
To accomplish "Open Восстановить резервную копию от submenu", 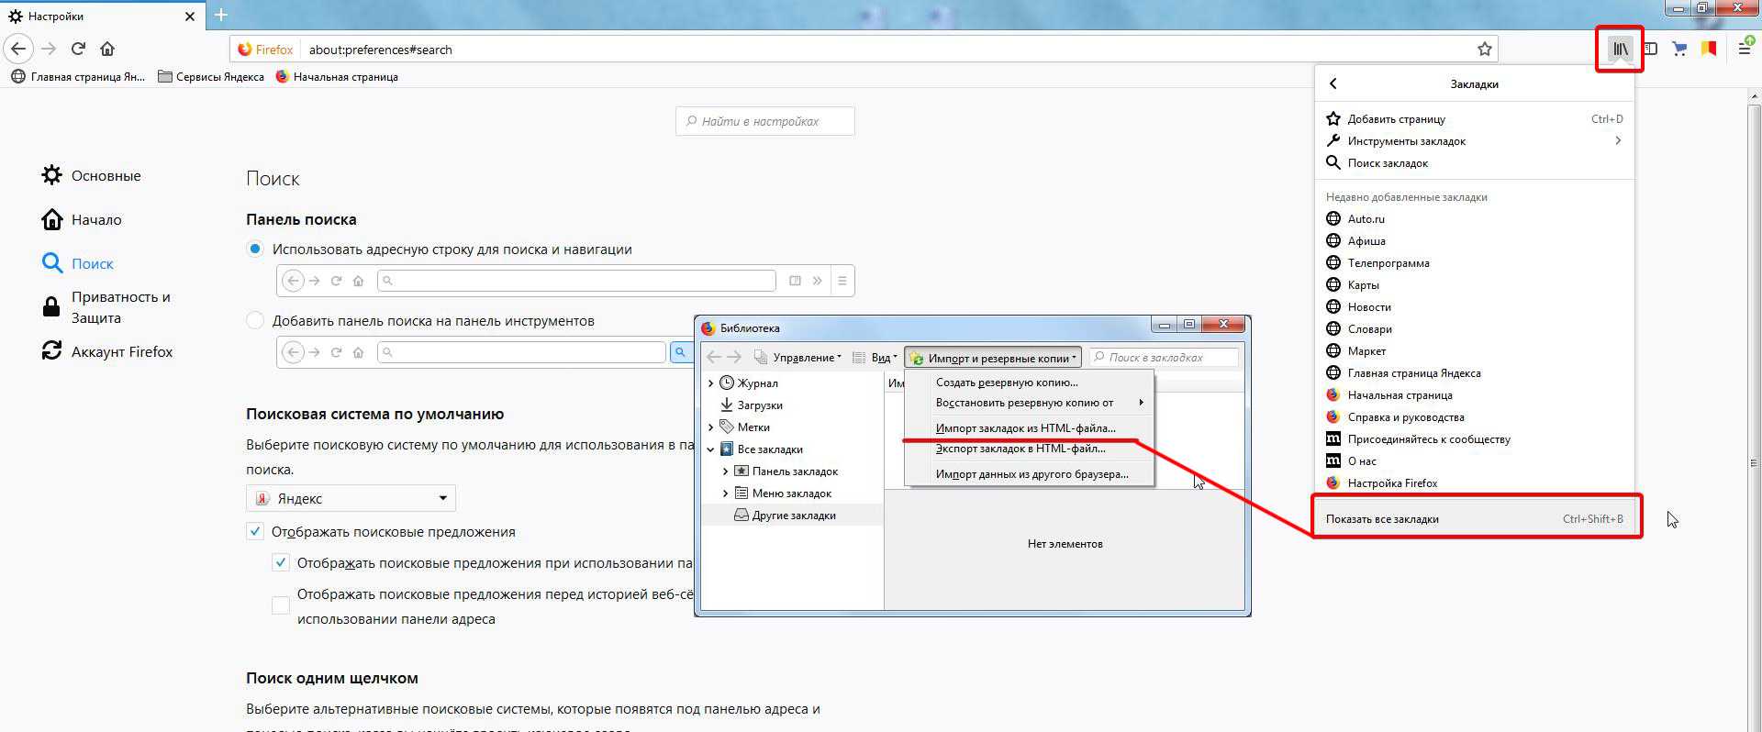I will [1029, 403].
